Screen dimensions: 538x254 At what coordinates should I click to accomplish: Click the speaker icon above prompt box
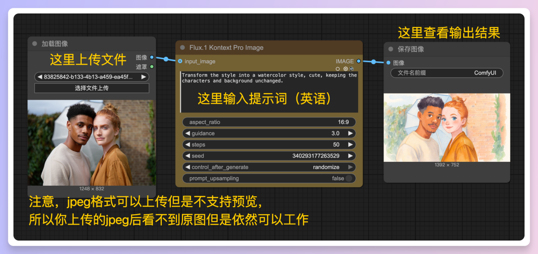[x=352, y=69]
